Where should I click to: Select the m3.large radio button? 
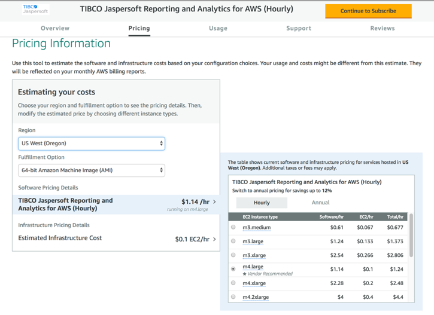(x=233, y=241)
